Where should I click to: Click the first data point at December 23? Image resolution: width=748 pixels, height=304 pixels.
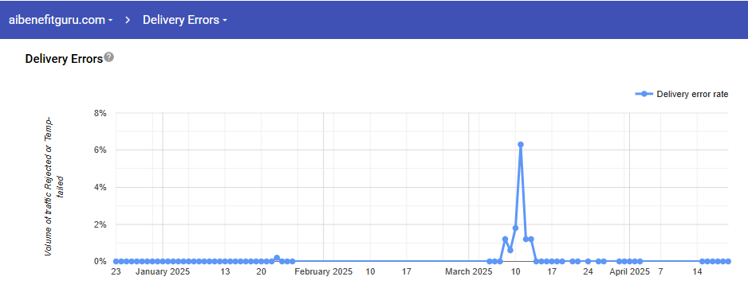click(x=116, y=261)
